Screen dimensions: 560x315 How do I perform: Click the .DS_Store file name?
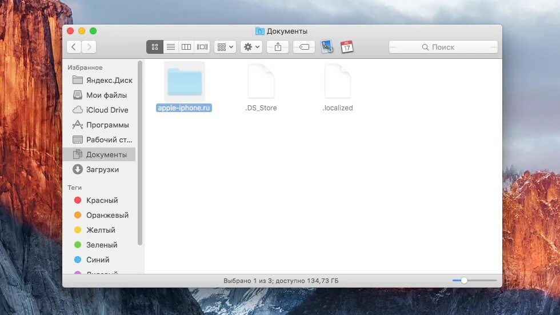261,108
